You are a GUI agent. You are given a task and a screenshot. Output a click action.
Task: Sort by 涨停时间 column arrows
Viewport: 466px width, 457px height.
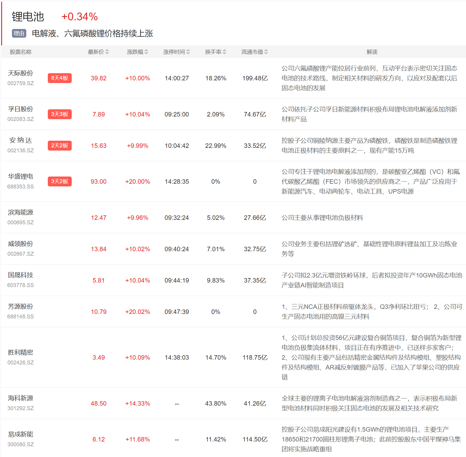188,52
